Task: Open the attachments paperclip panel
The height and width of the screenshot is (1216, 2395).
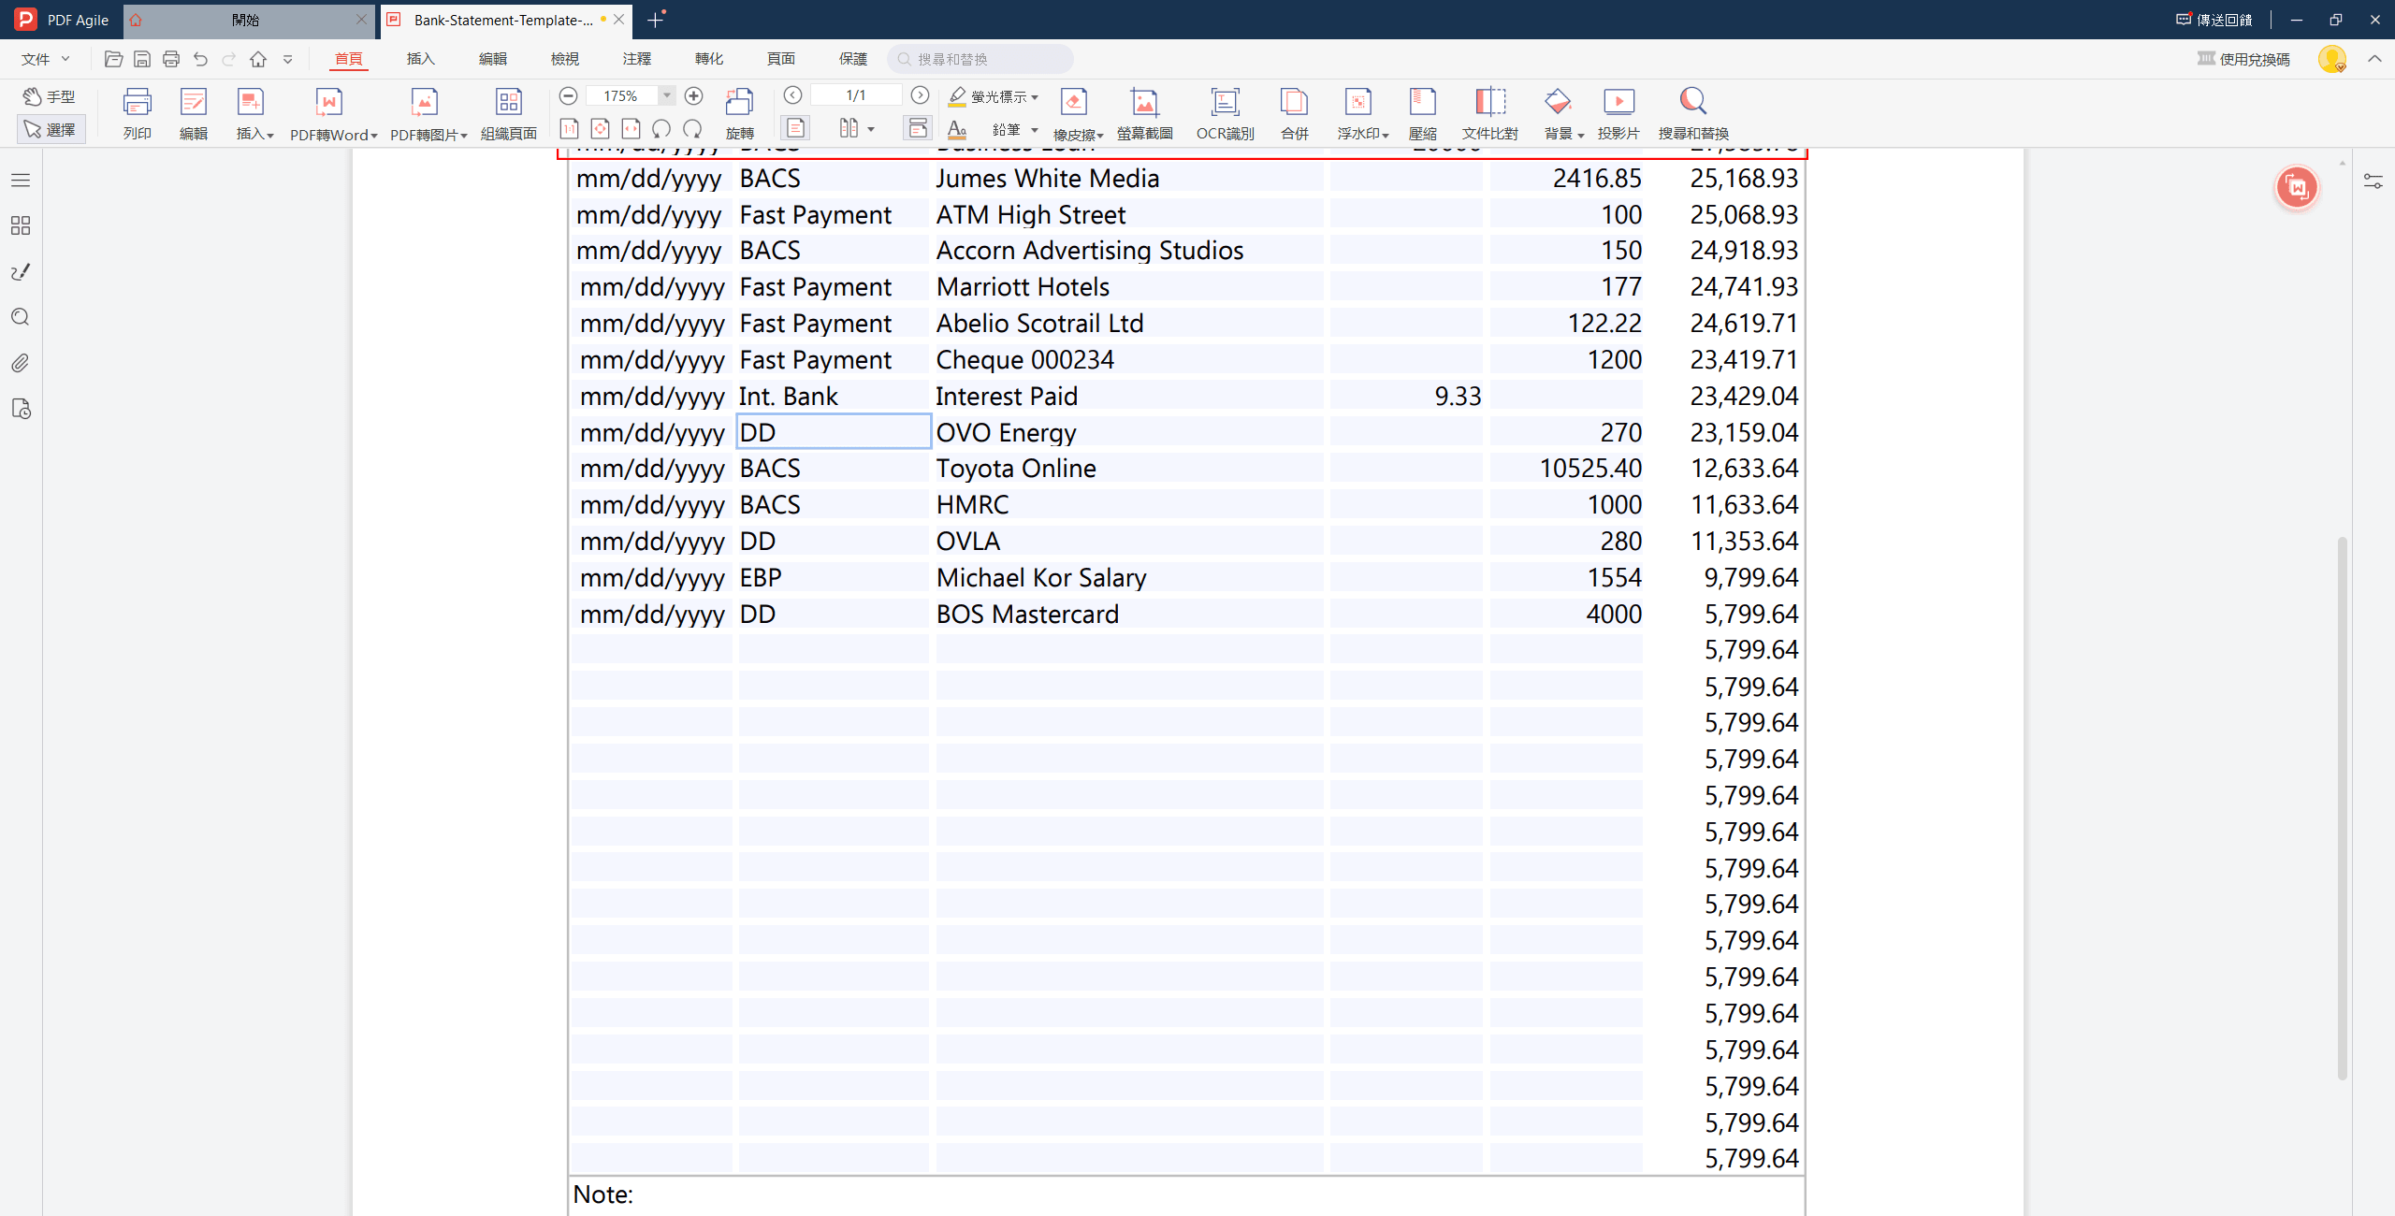Action: tap(20, 363)
